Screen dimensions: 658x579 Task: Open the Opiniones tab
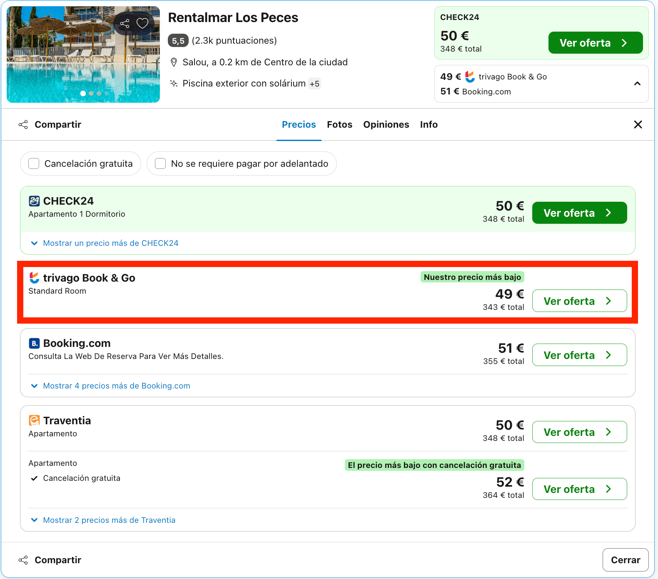386,124
